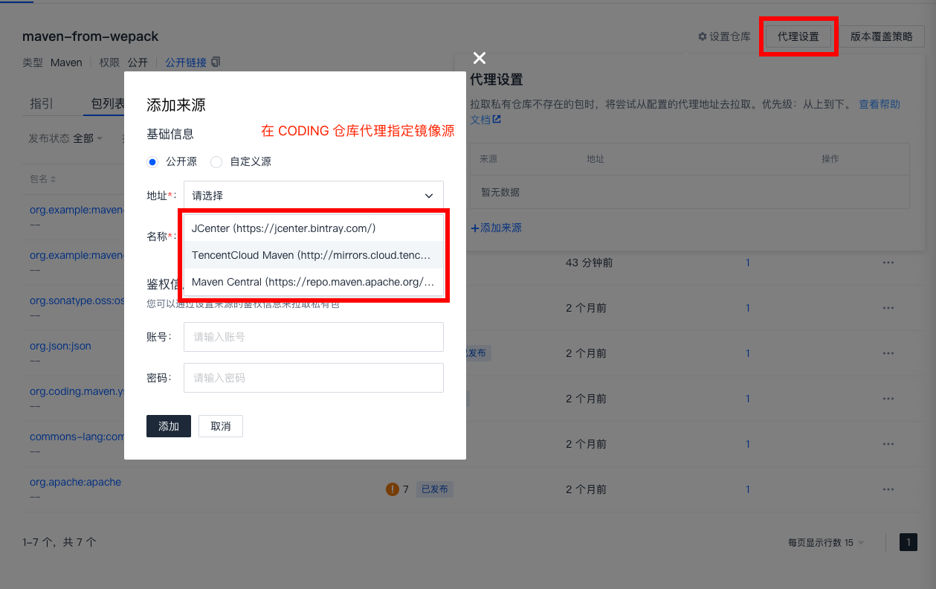Screen dimensions: 936x589
Task: Click the 添加 button in dialog
Action: pos(169,426)
